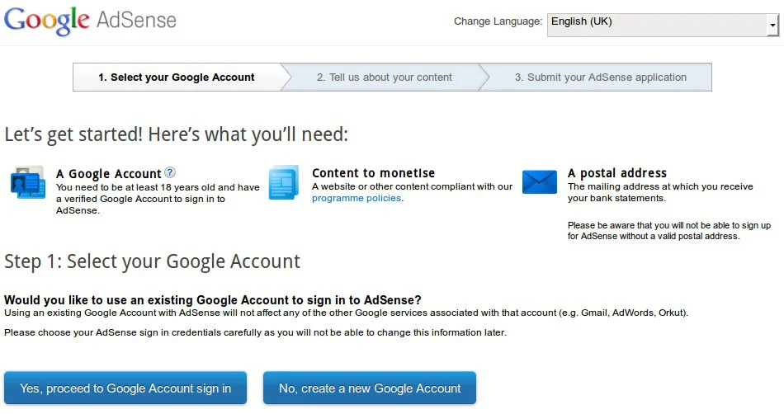This screenshot has width=784, height=414.
Task: Click the 'Let's get started!' heading
Action: 176,134
